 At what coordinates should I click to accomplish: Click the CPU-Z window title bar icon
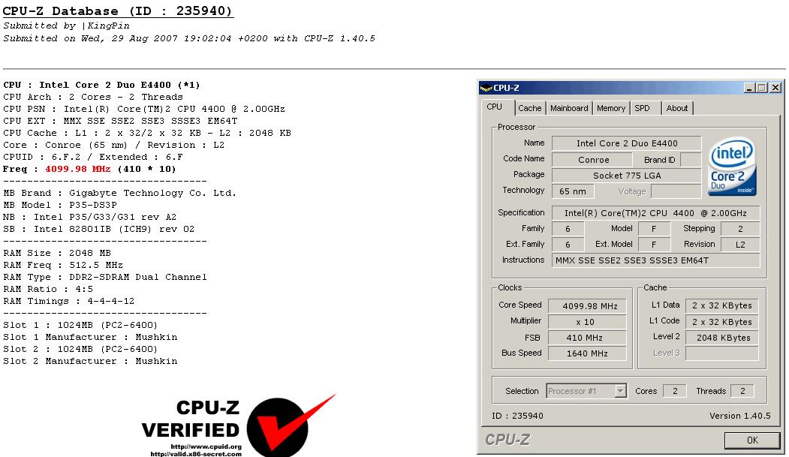point(486,88)
